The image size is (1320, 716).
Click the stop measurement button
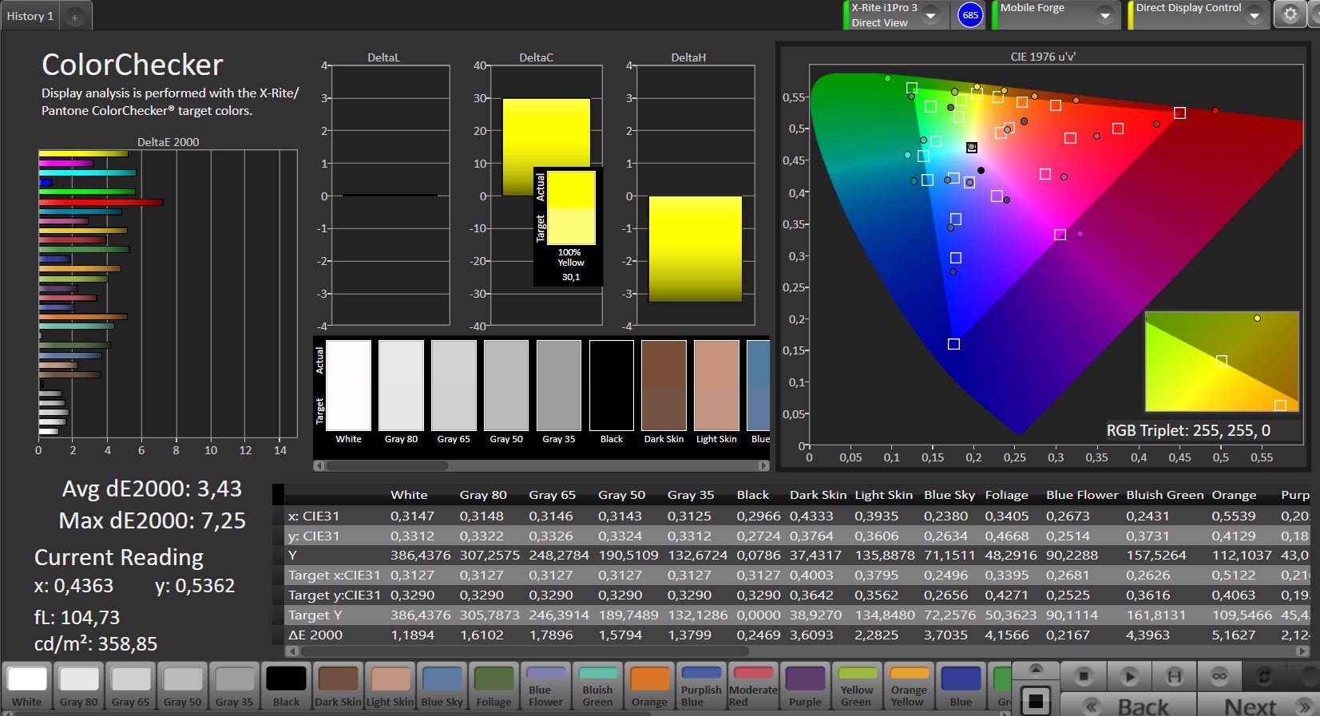click(x=1083, y=676)
